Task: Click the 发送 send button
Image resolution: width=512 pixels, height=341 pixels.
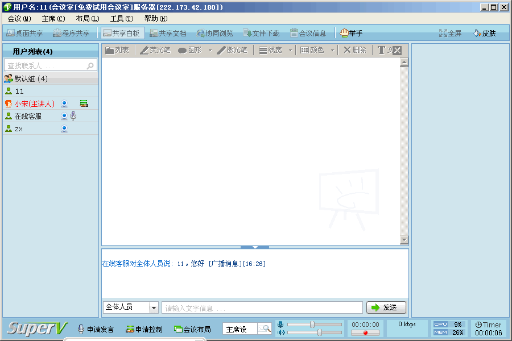Action: pyautogui.click(x=386, y=307)
